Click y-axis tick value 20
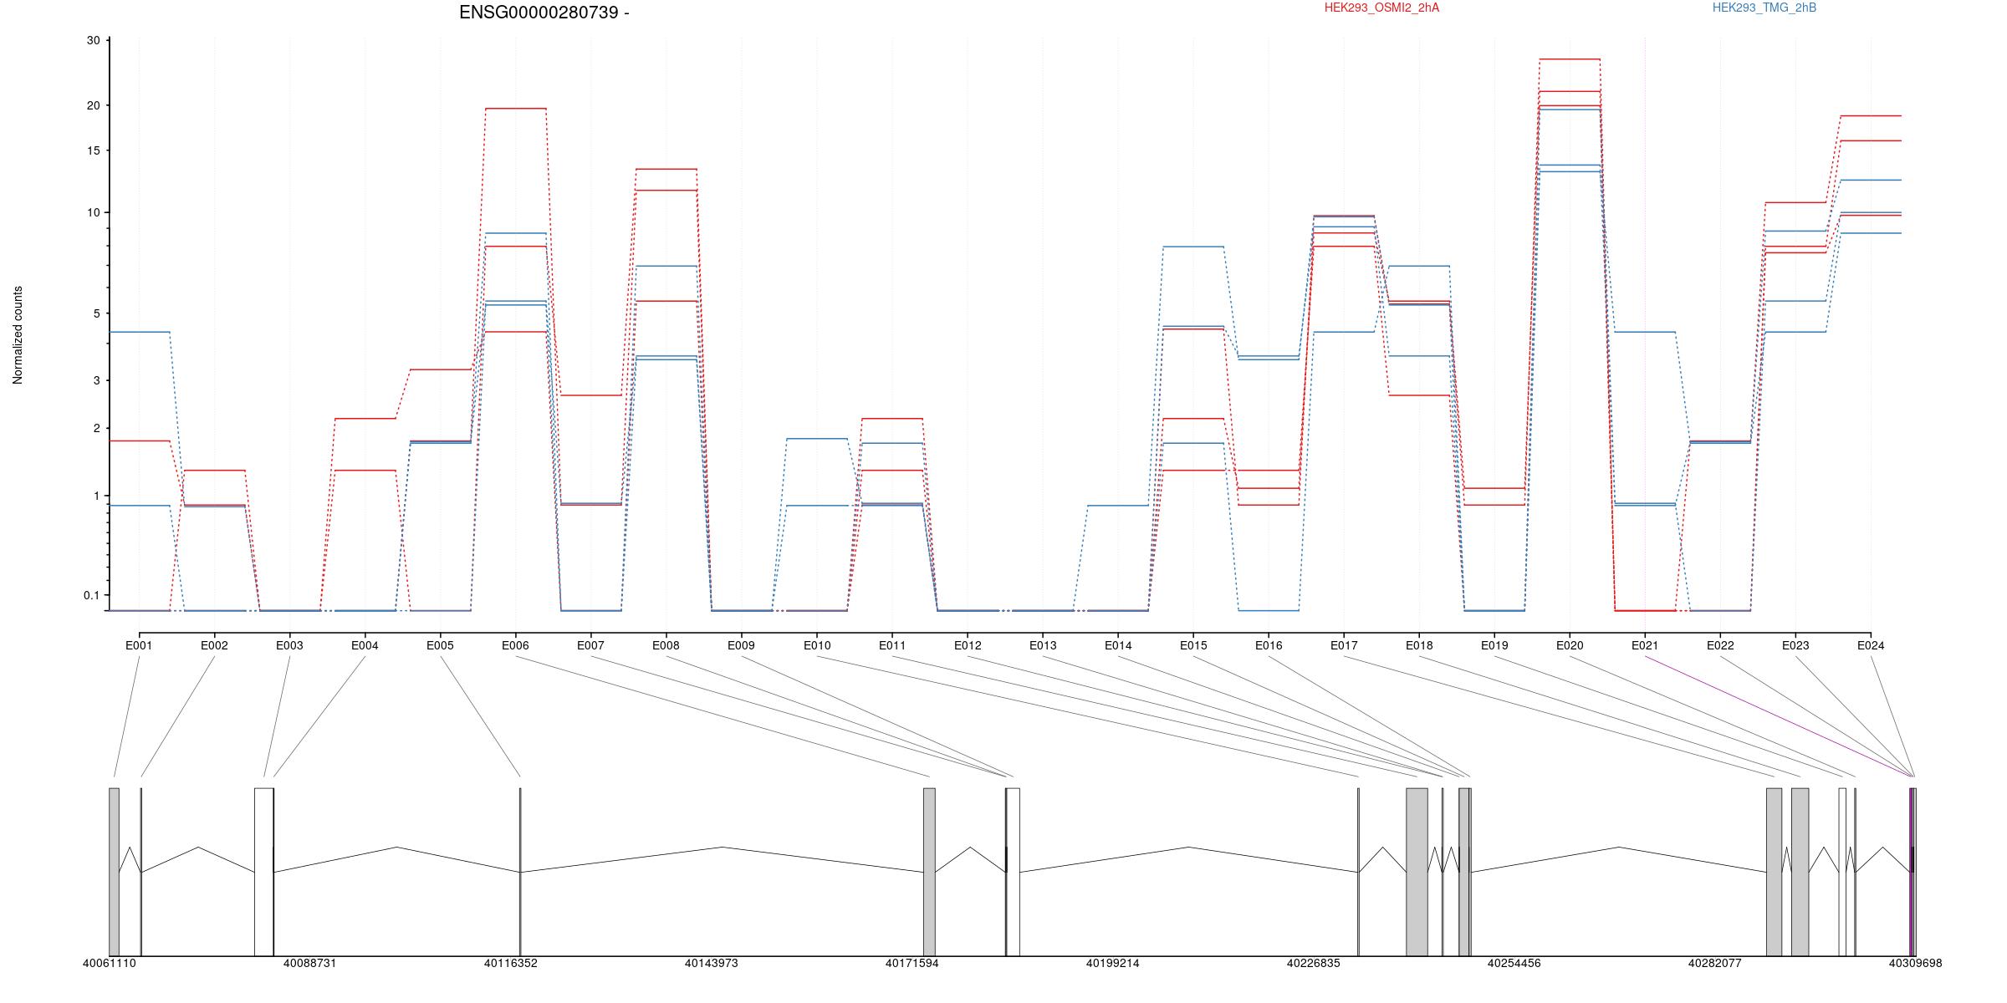 coord(93,105)
